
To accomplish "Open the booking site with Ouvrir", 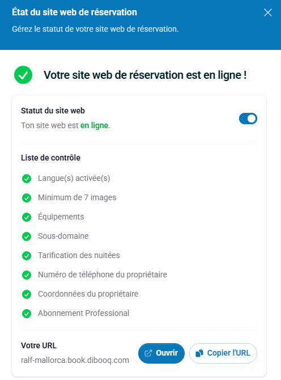I will point(161,353).
